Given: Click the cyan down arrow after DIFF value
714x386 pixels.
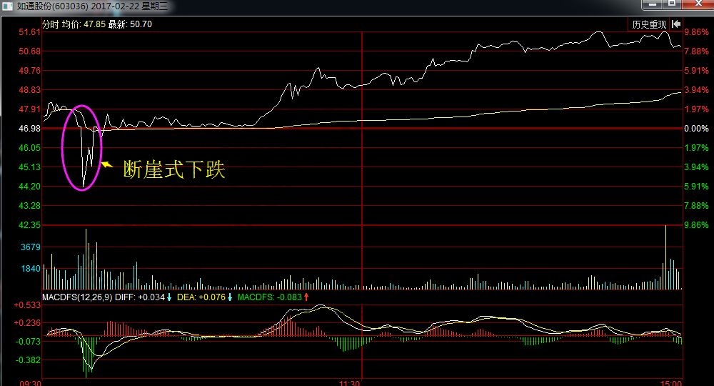Looking at the screenshot, I should (169, 297).
